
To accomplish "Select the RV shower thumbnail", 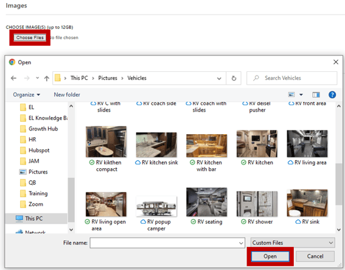I will pos(257,204).
